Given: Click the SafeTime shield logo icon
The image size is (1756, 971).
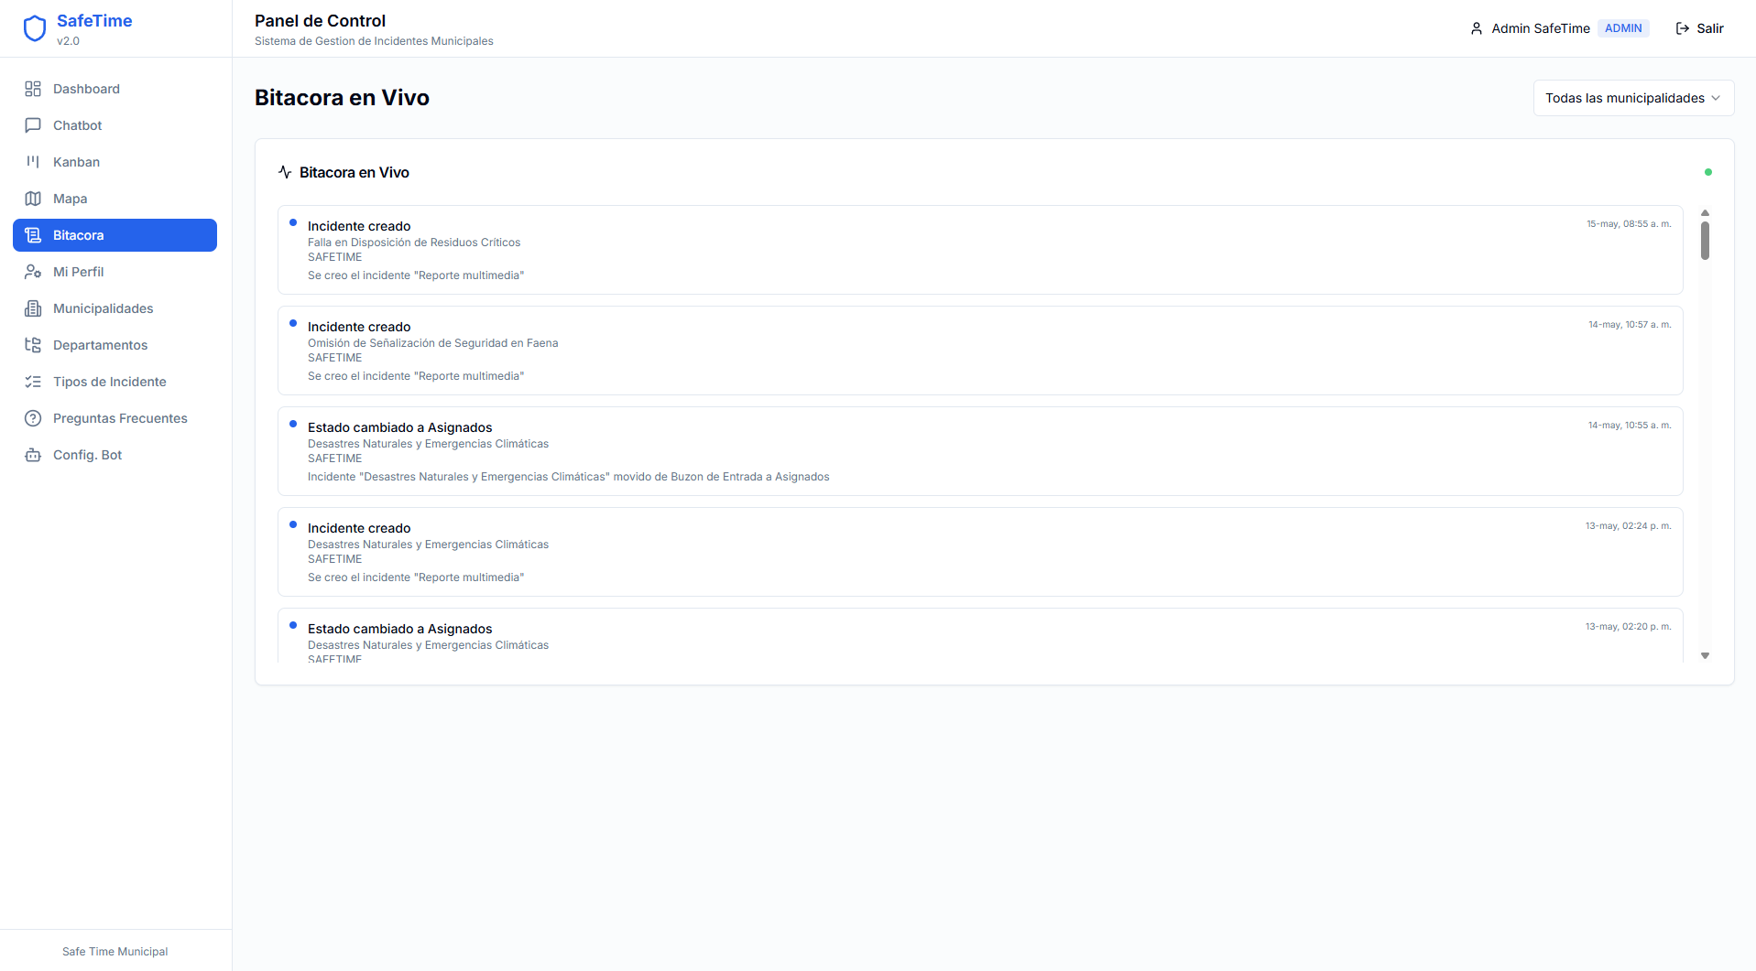Looking at the screenshot, I should (x=35, y=28).
